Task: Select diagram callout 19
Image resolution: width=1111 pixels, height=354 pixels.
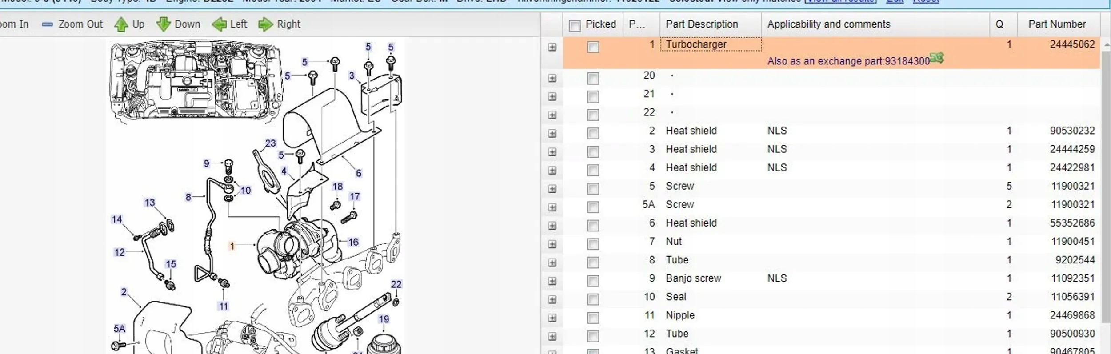Action: pos(384,319)
